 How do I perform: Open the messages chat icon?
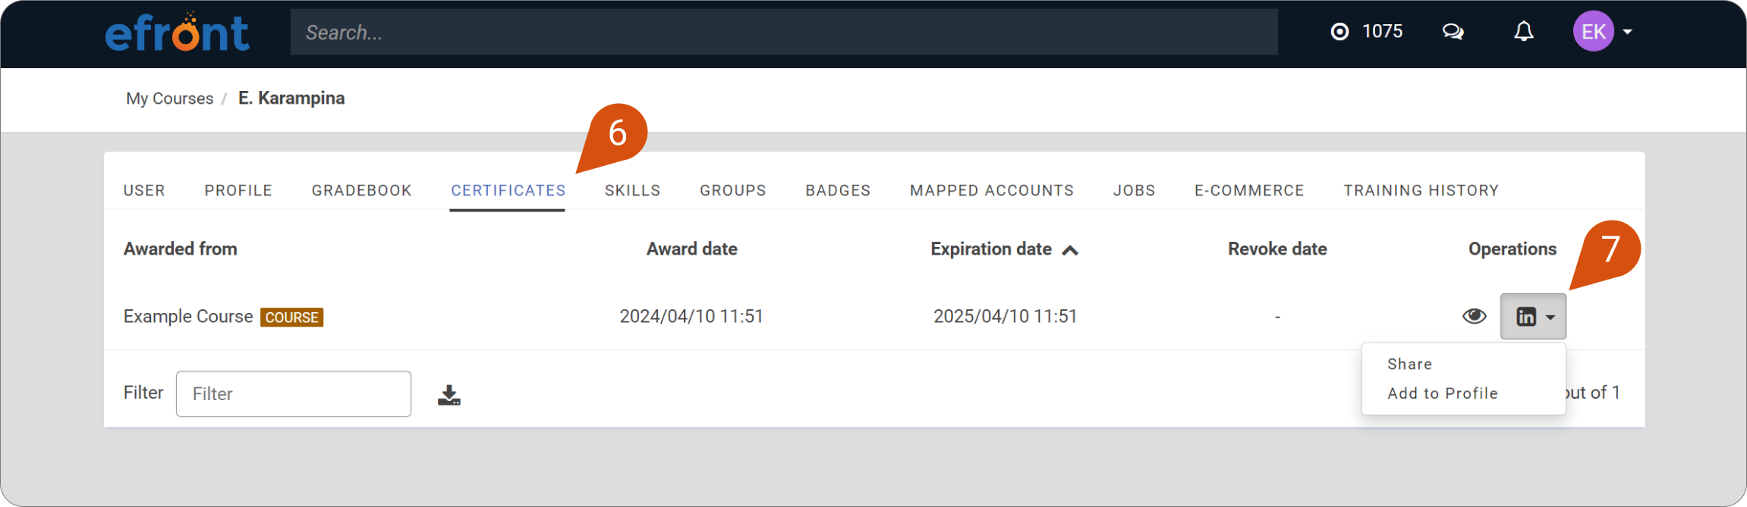1453,32
